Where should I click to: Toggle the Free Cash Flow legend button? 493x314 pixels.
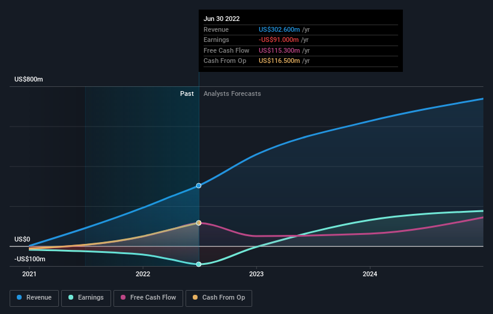coord(148,298)
